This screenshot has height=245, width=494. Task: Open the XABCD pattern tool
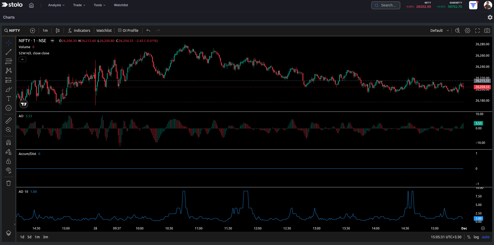click(x=9, y=71)
